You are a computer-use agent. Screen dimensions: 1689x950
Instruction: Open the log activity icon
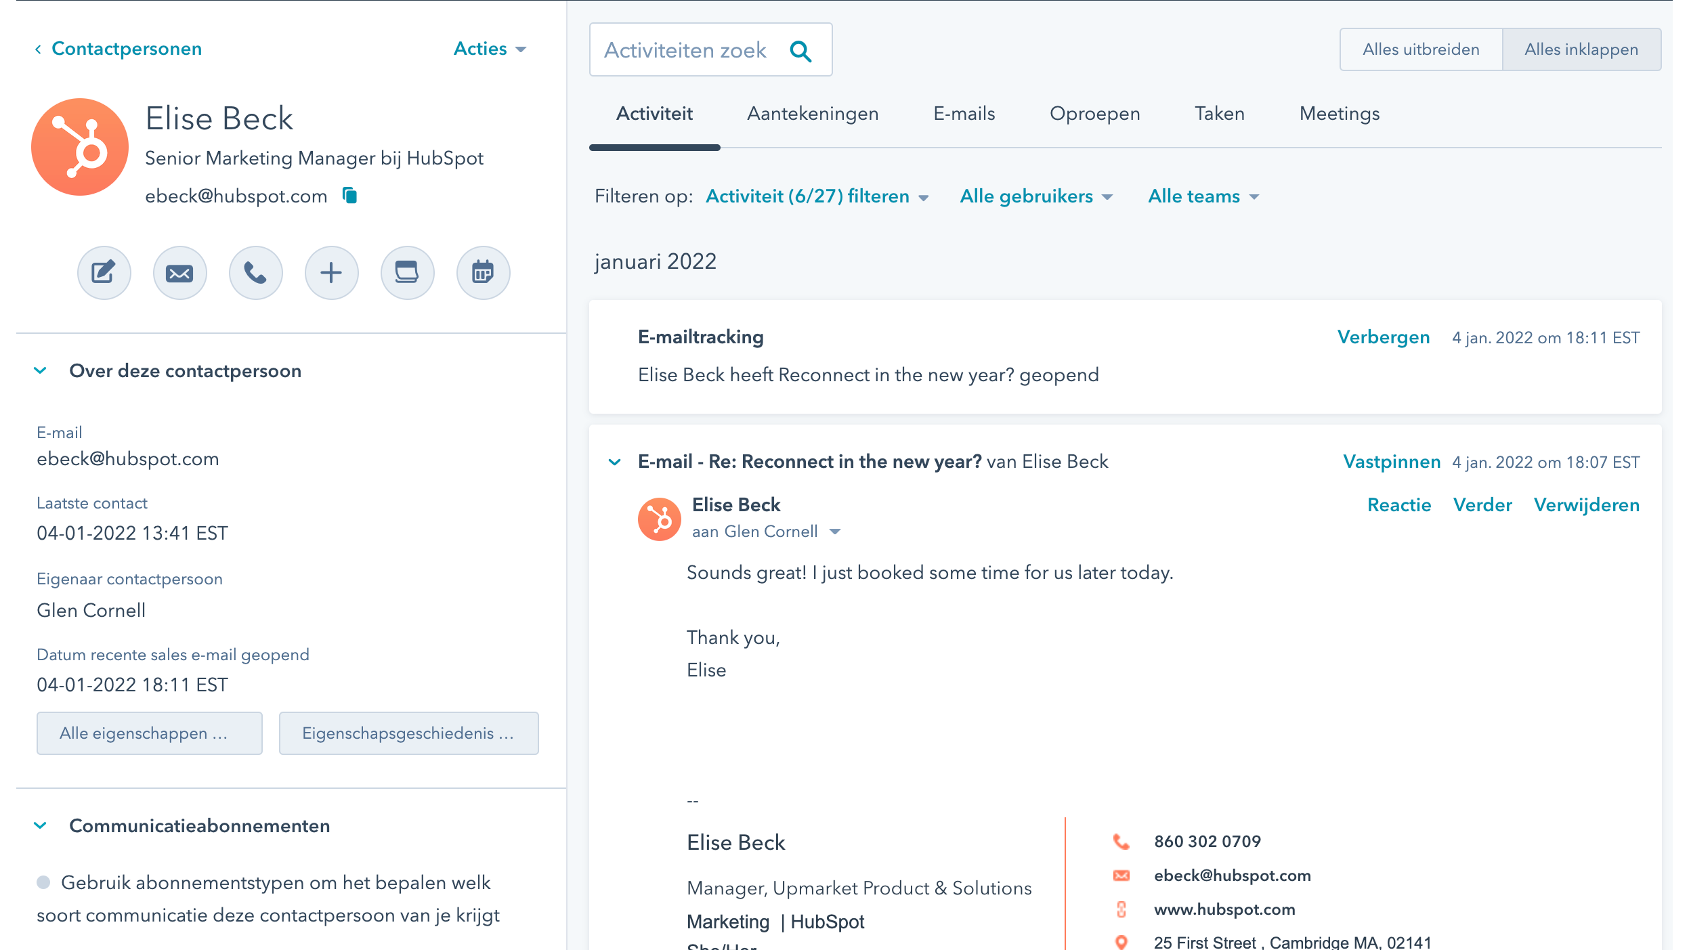coord(407,272)
